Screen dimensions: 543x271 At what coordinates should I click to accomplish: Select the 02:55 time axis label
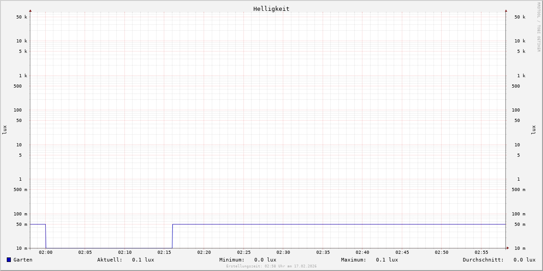point(481,252)
